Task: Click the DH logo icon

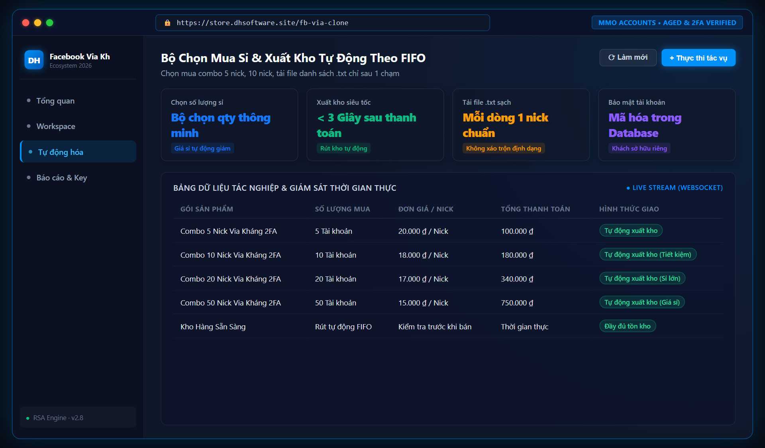Action: (x=34, y=60)
